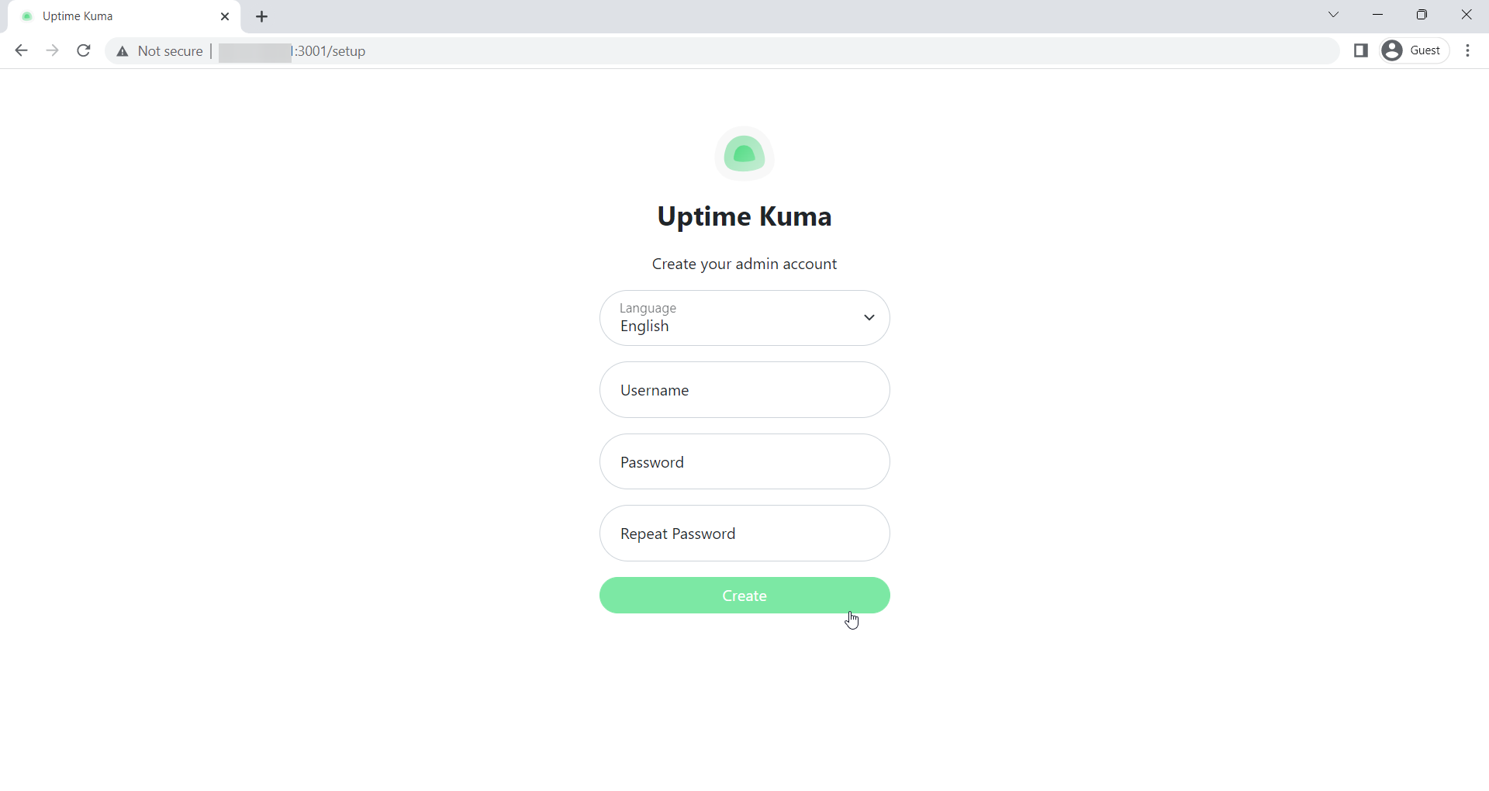
Task: Toggle the browser side panel
Action: tap(1360, 50)
